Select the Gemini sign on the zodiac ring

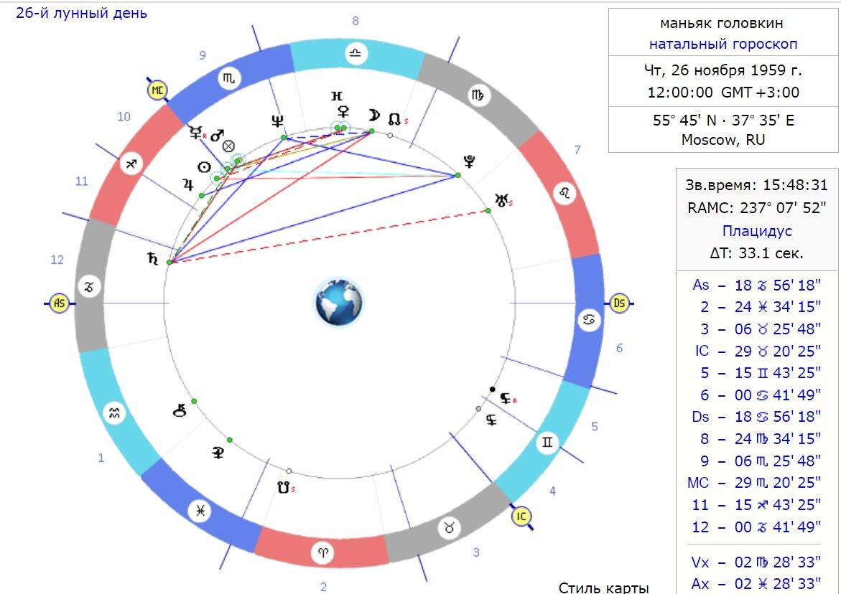pos(547,443)
